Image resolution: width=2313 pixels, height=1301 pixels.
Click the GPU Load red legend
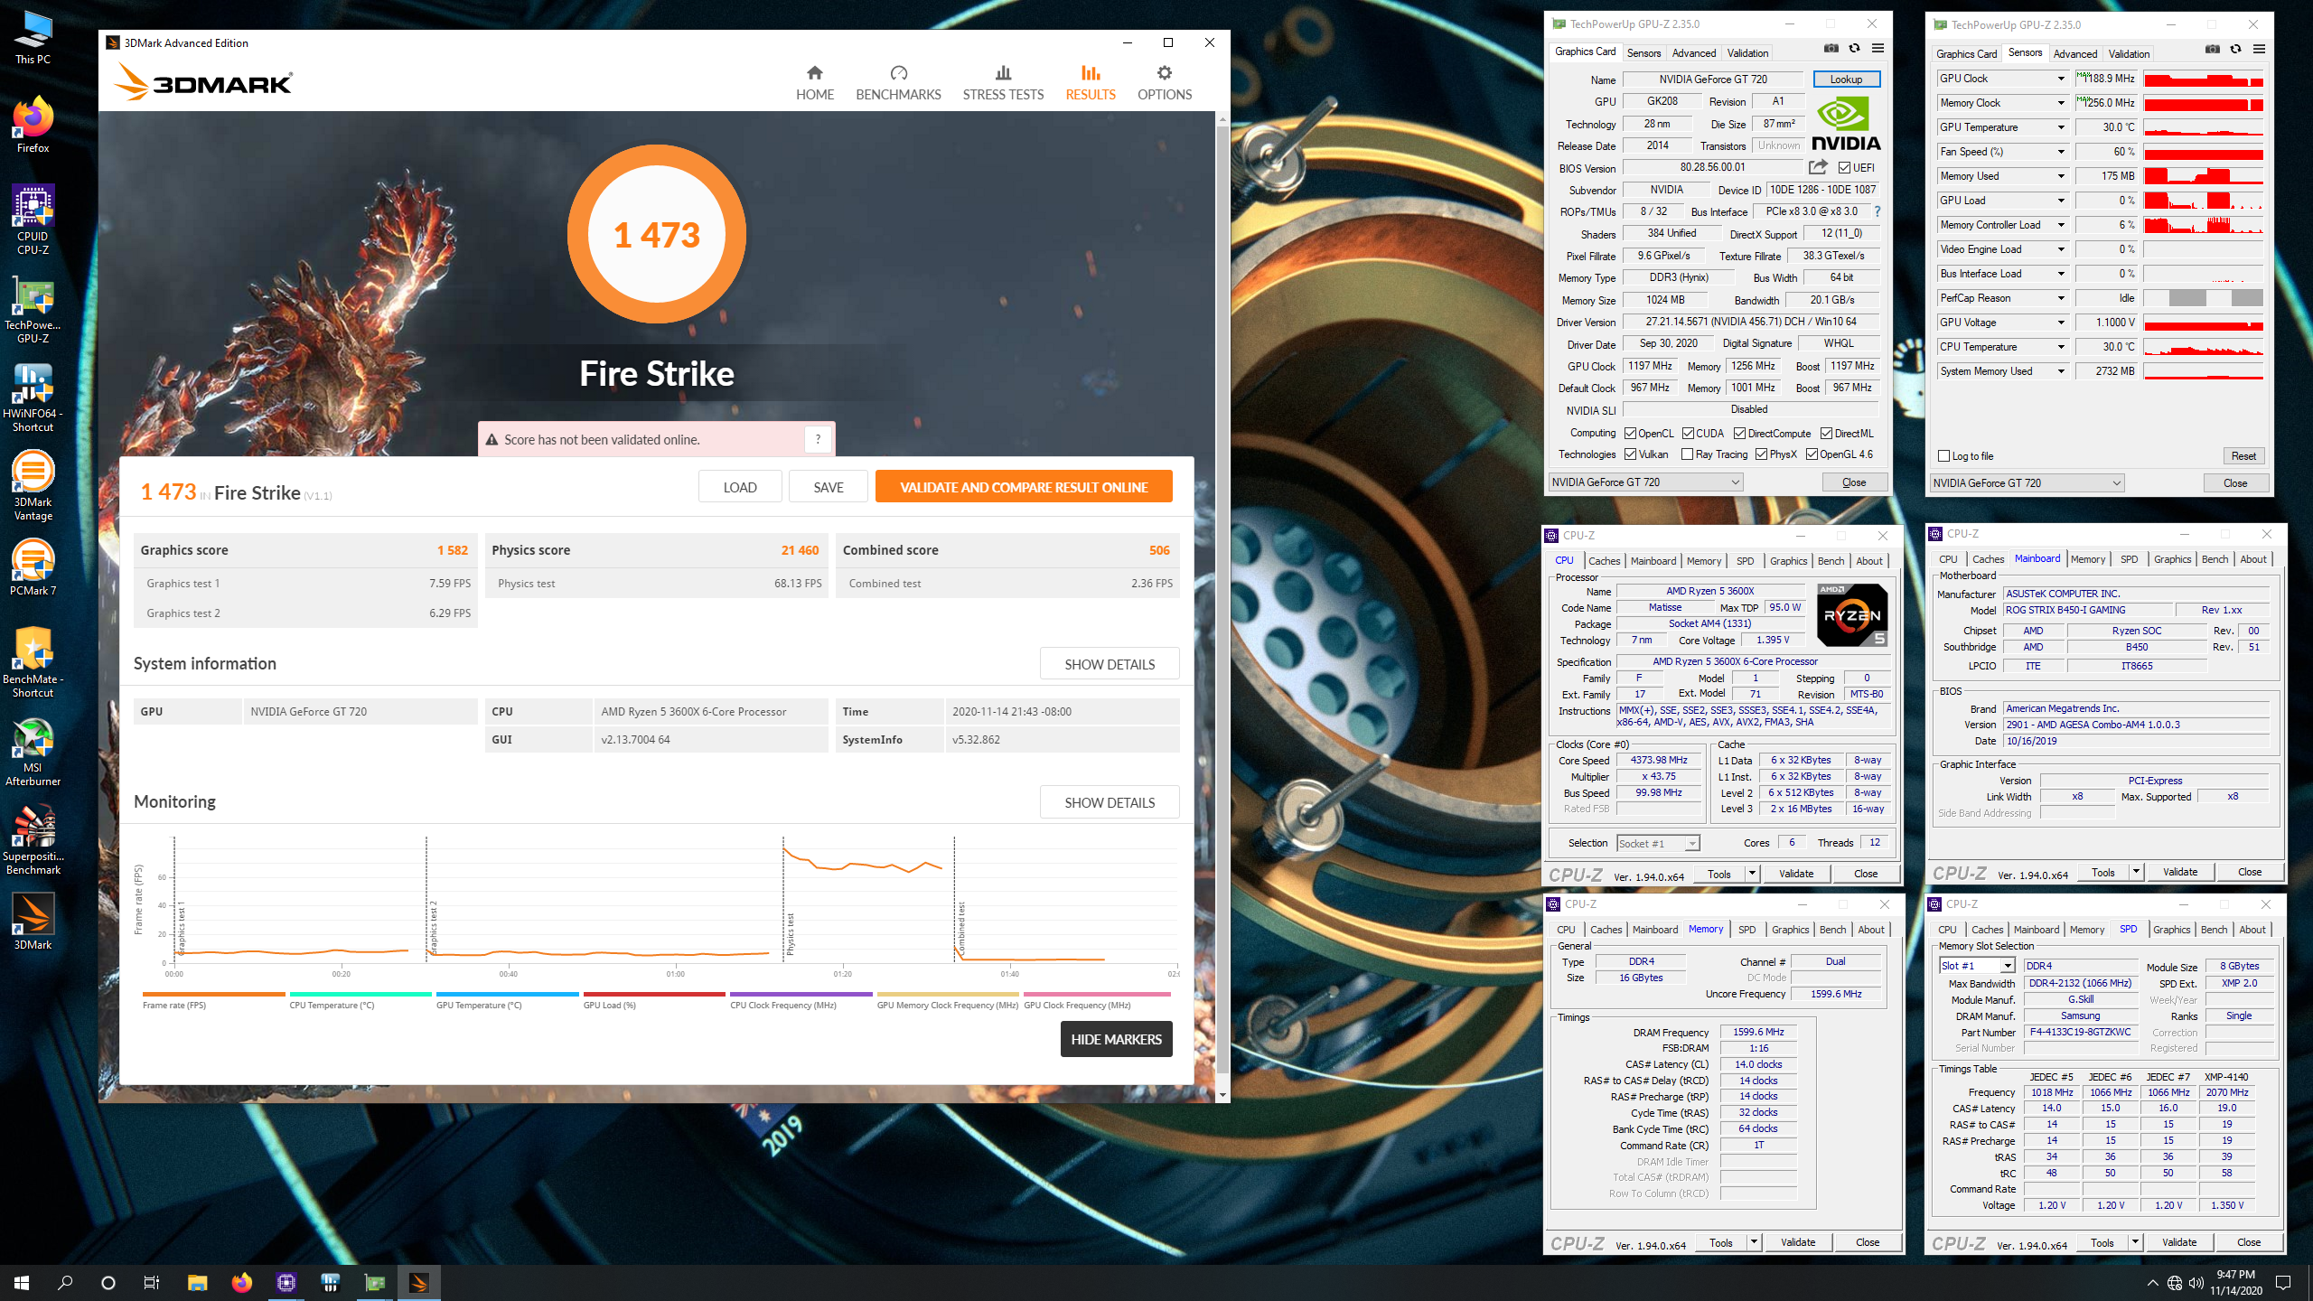pos(653,1000)
